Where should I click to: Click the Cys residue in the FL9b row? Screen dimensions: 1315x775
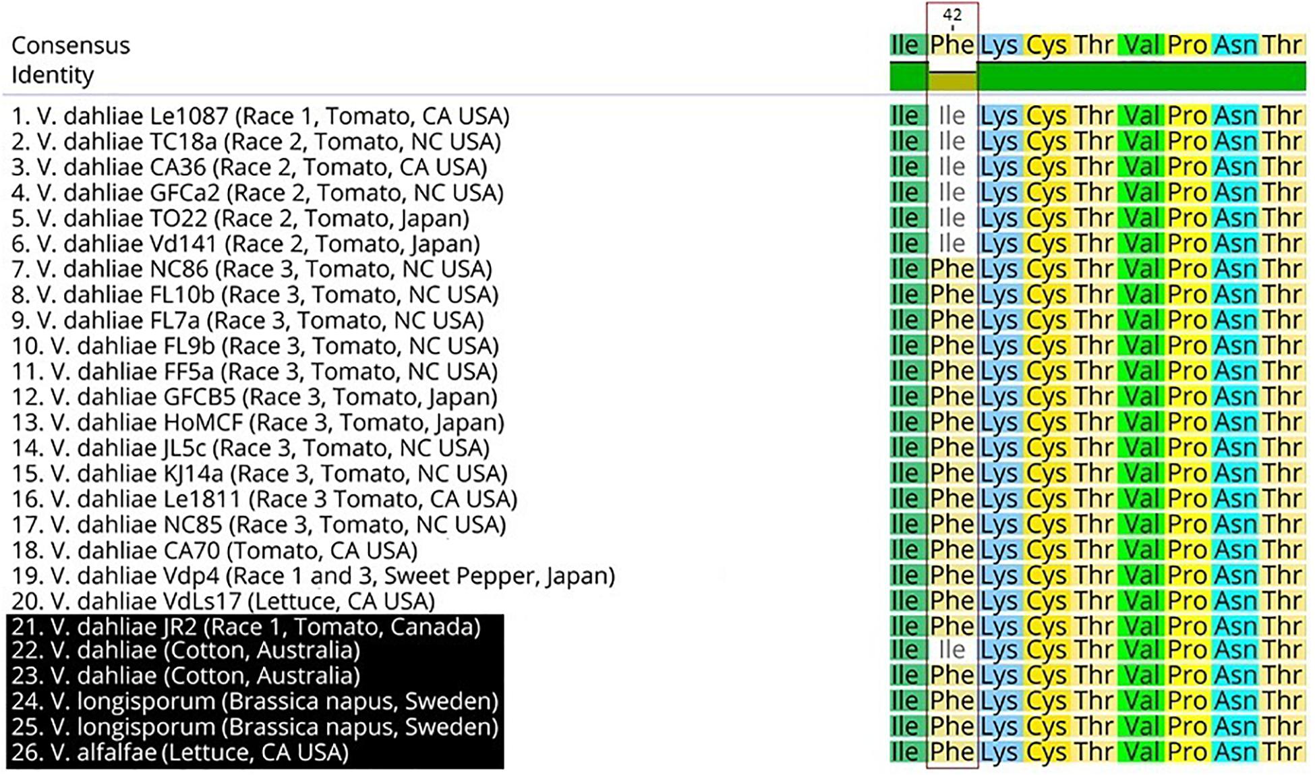pos(1047,346)
